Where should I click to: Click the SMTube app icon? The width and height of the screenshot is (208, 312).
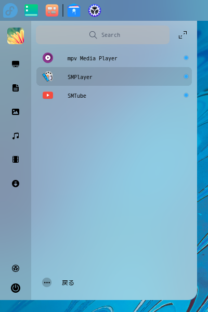(x=48, y=95)
